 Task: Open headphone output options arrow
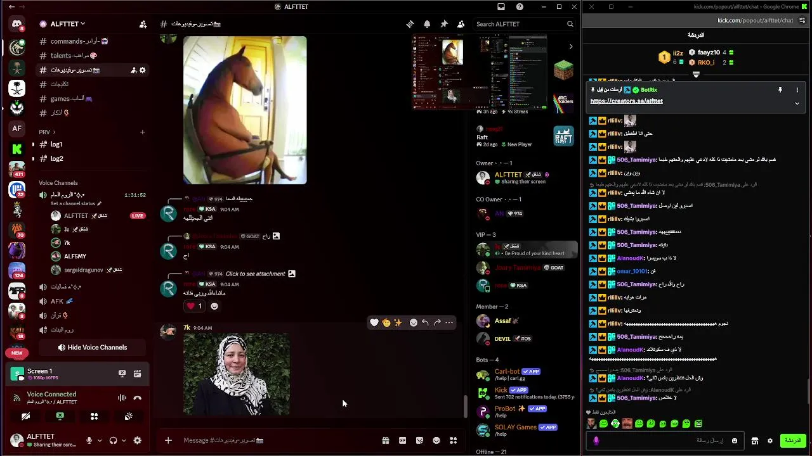point(124,441)
